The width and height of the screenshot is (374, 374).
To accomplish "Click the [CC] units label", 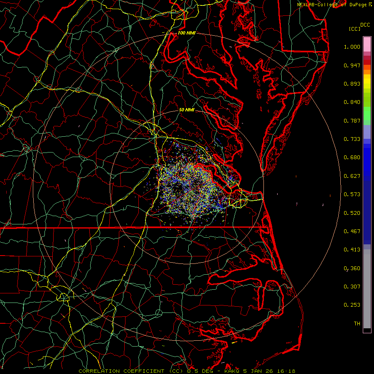I will 354,29.
